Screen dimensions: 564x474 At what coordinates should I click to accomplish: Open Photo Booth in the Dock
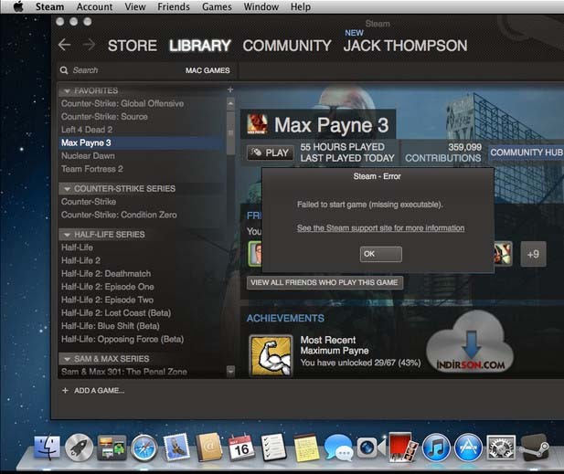pos(403,448)
